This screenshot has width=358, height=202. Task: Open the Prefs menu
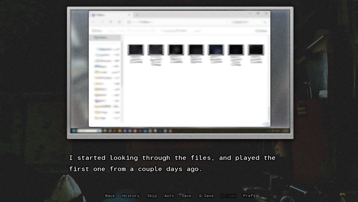pyautogui.click(x=249, y=196)
